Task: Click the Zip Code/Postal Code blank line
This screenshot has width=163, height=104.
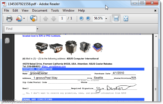Action: click(x=64, y=83)
